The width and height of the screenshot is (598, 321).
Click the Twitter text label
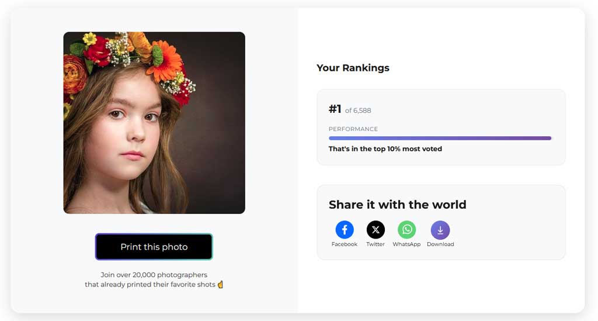pos(376,244)
